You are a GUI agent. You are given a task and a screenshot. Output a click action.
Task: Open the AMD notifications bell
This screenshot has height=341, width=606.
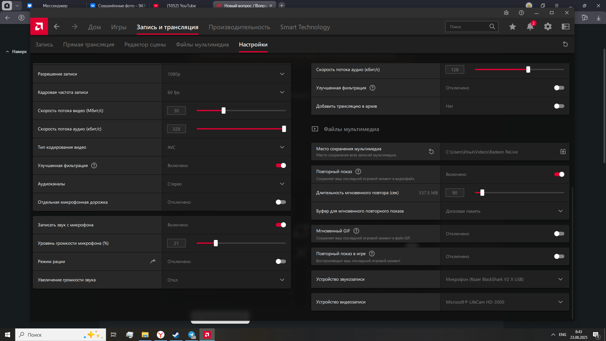[x=530, y=27]
